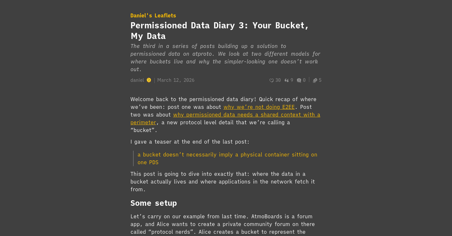Screen dimensions: 452x236
Task: Click the March 12, 2026 date
Action: click(x=176, y=80)
